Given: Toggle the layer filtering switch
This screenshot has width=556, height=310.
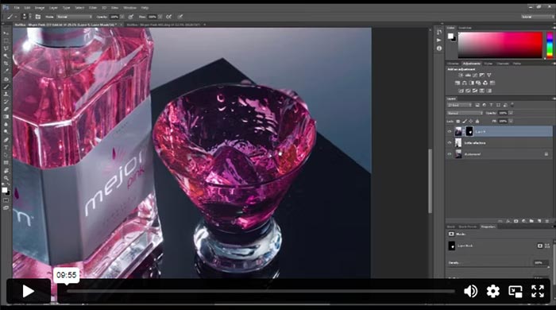Looking at the screenshot, I should (x=512, y=105).
